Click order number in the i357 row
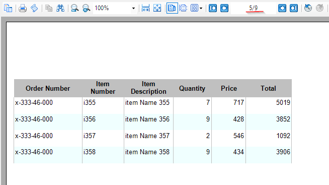 click(48, 138)
